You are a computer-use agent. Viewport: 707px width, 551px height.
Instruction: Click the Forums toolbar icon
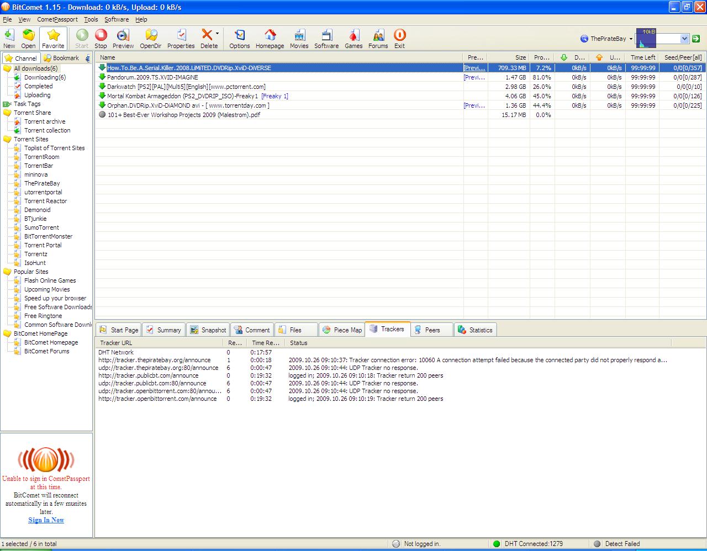click(378, 39)
